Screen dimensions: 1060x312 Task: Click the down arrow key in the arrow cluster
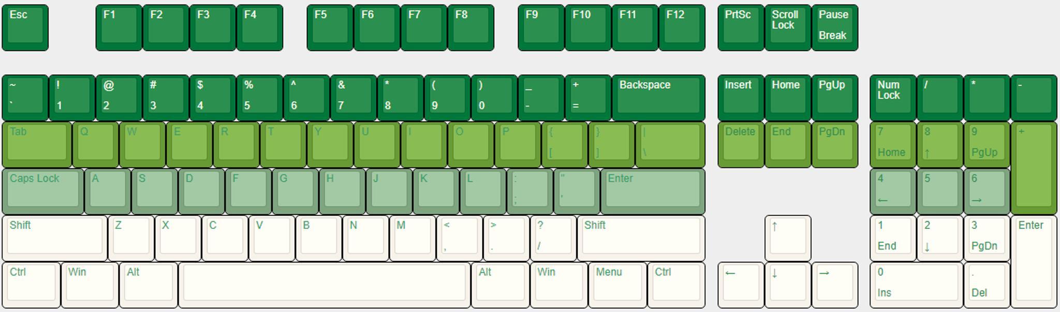787,285
